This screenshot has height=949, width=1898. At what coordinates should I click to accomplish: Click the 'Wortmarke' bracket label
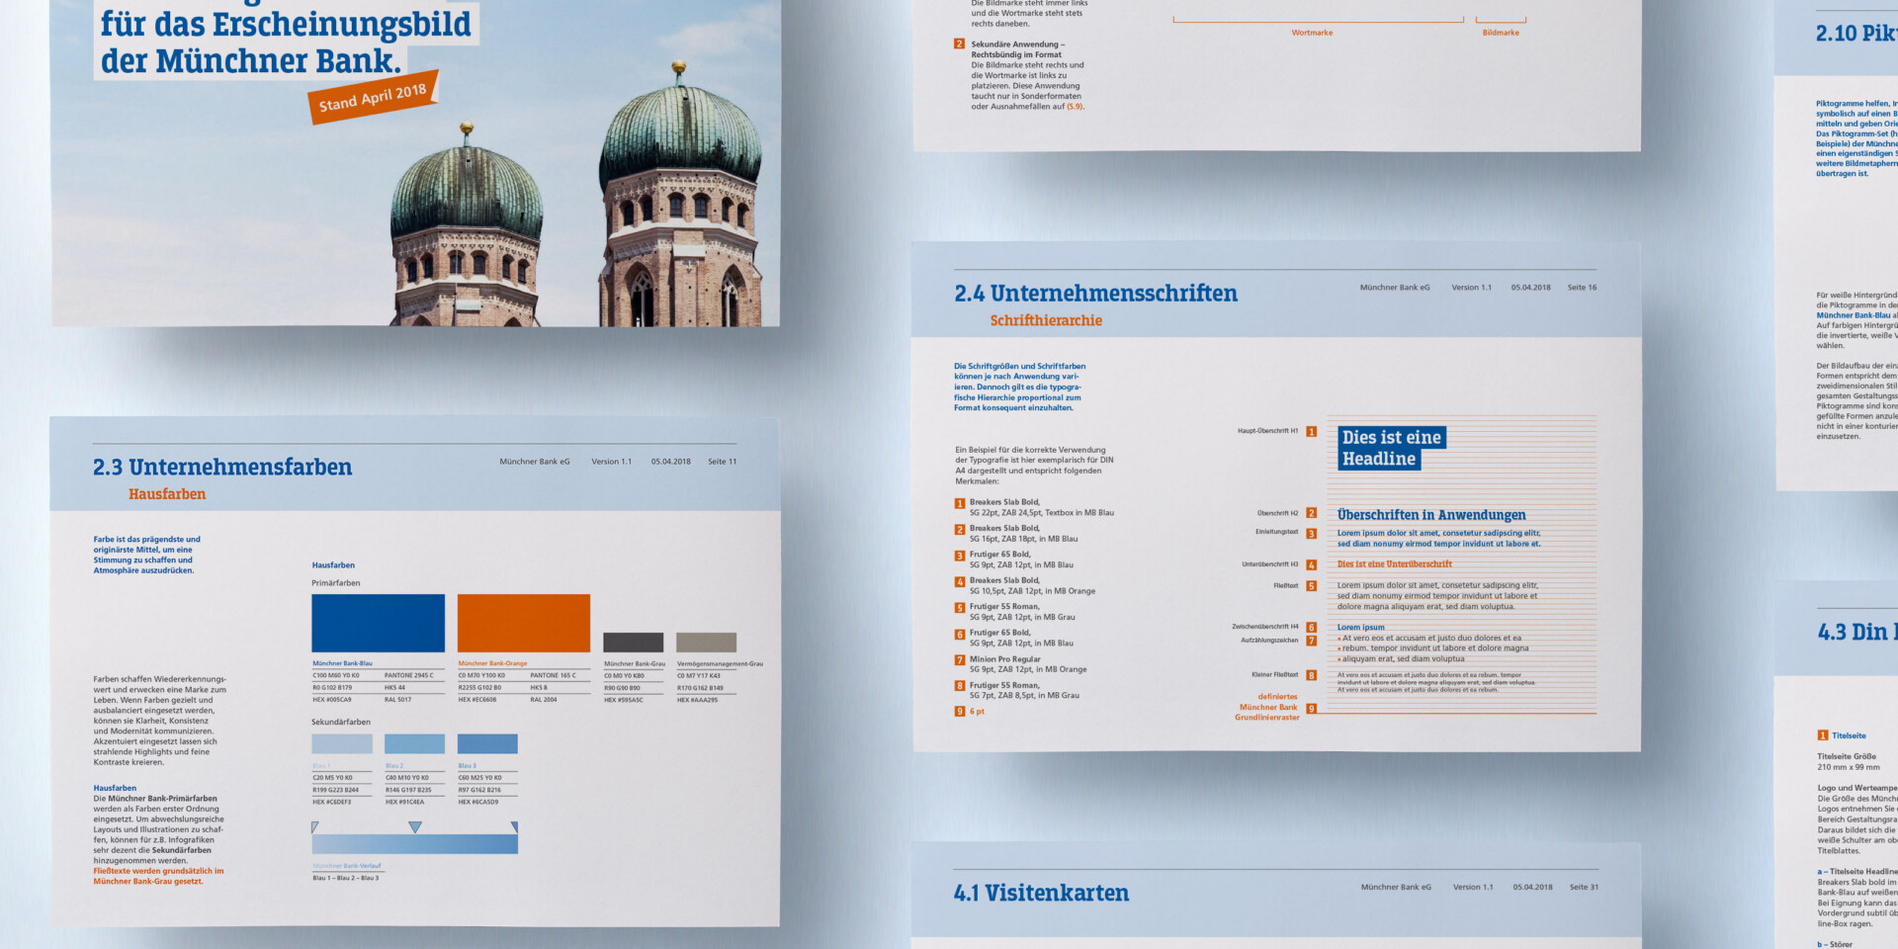click(1312, 33)
